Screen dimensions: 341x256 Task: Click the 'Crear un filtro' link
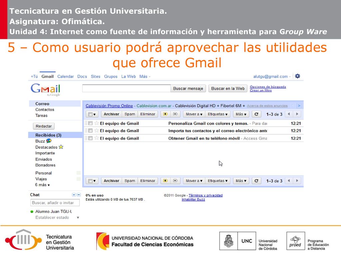coord(260,90)
